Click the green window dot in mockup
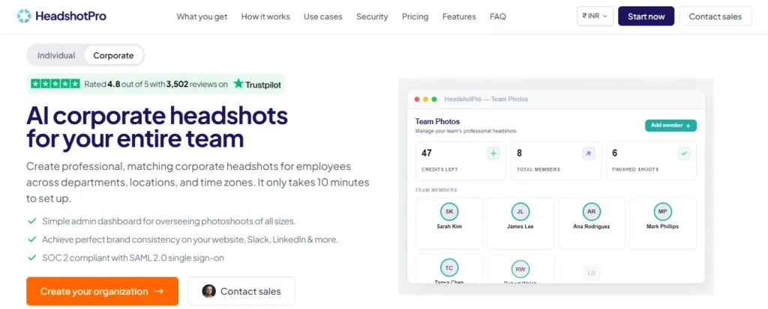Viewport: 768px width, 309px height. click(434, 100)
